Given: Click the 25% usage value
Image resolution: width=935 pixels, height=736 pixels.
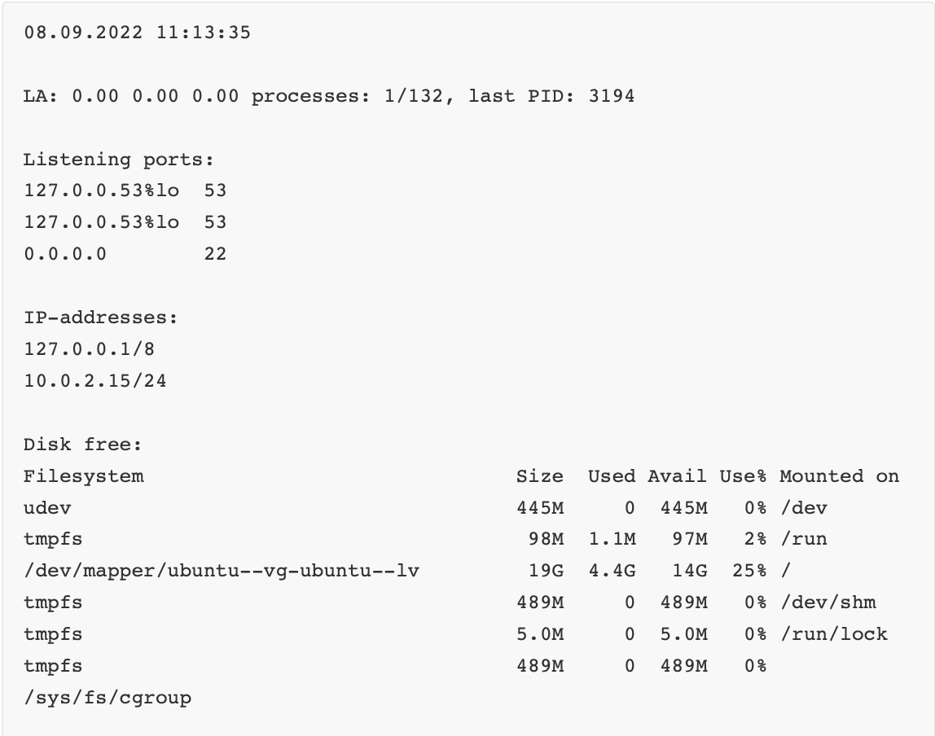Looking at the screenshot, I should click(749, 571).
